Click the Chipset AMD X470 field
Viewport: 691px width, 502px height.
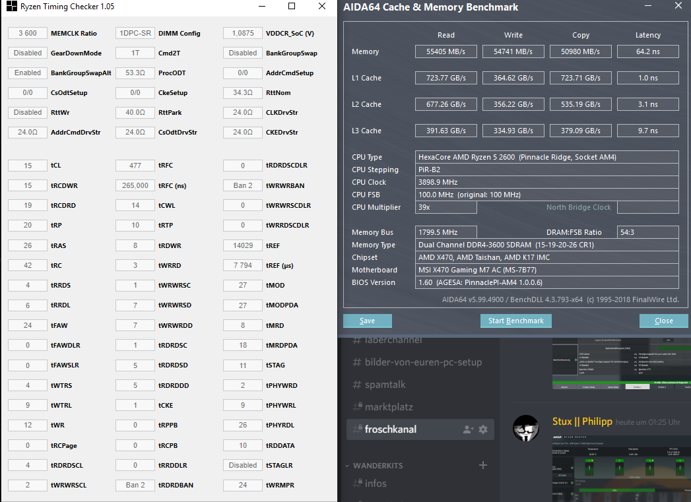pyautogui.click(x=547, y=257)
